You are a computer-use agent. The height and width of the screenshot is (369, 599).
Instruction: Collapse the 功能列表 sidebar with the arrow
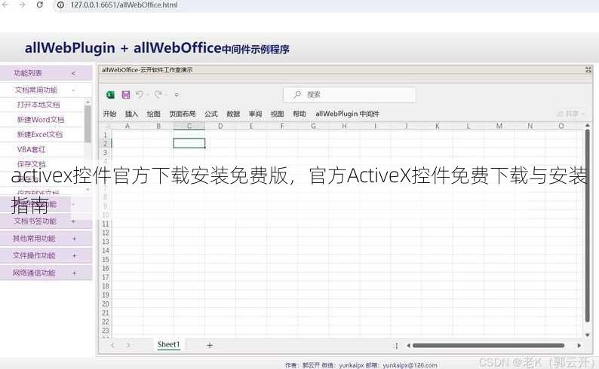click(74, 73)
